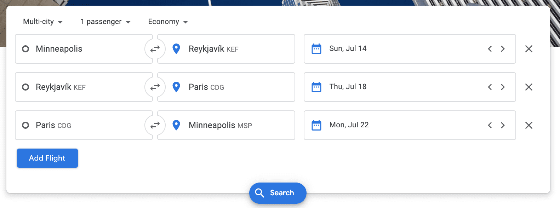This screenshot has height=208, width=560.
Task: Go to previous day before Thu, Jul 18
Action: (x=490, y=87)
